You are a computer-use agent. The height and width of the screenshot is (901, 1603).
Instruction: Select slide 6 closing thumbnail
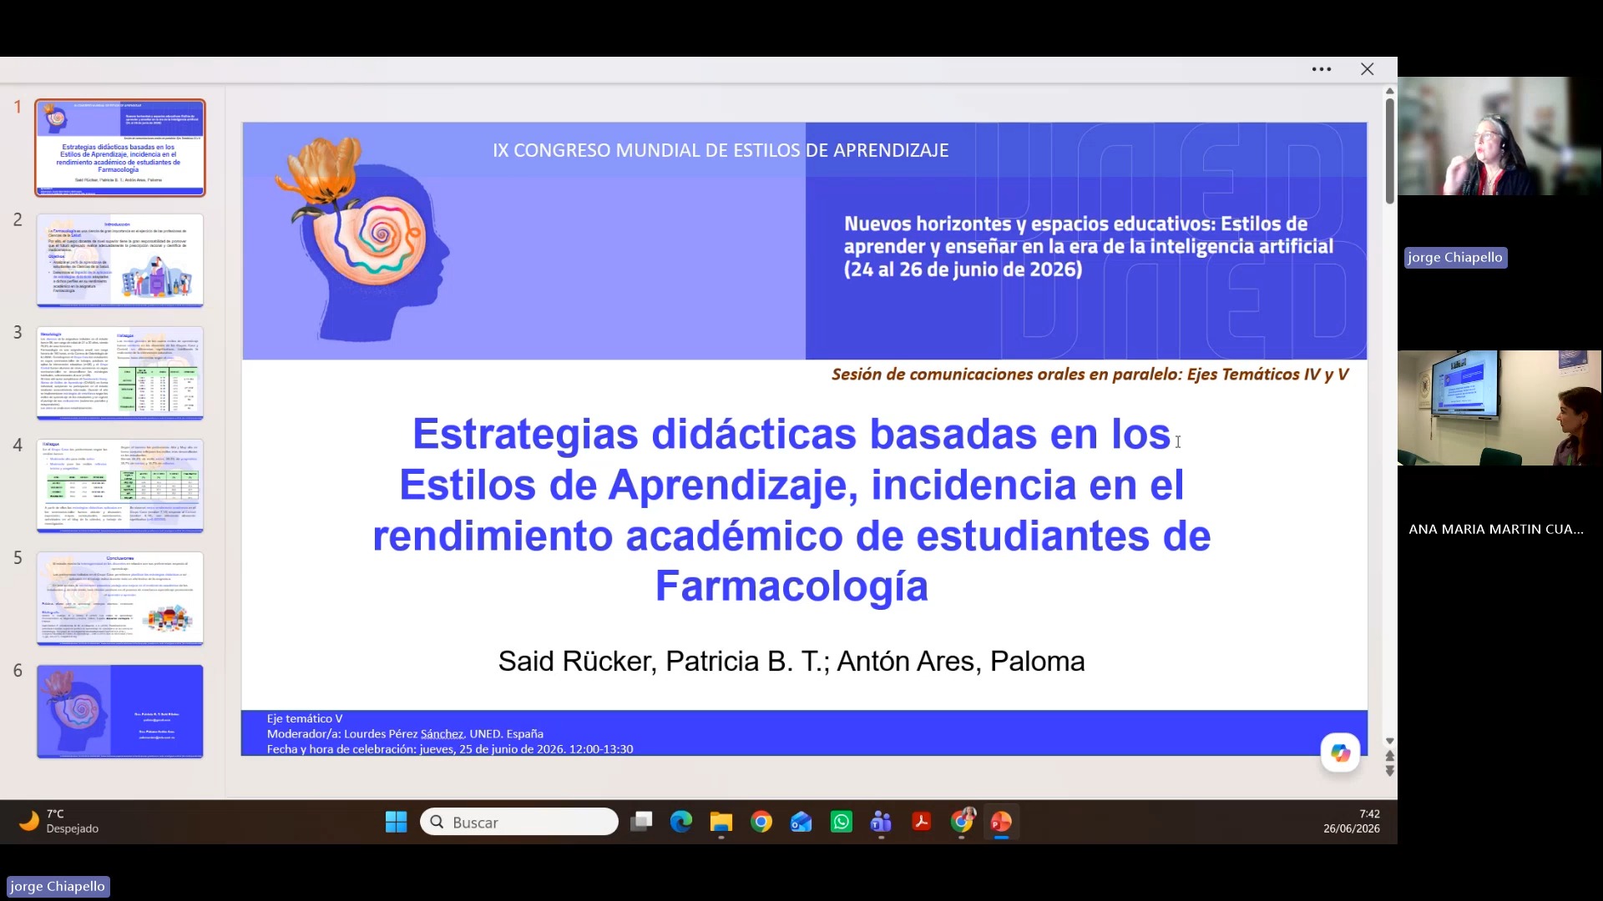(x=120, y=711)
